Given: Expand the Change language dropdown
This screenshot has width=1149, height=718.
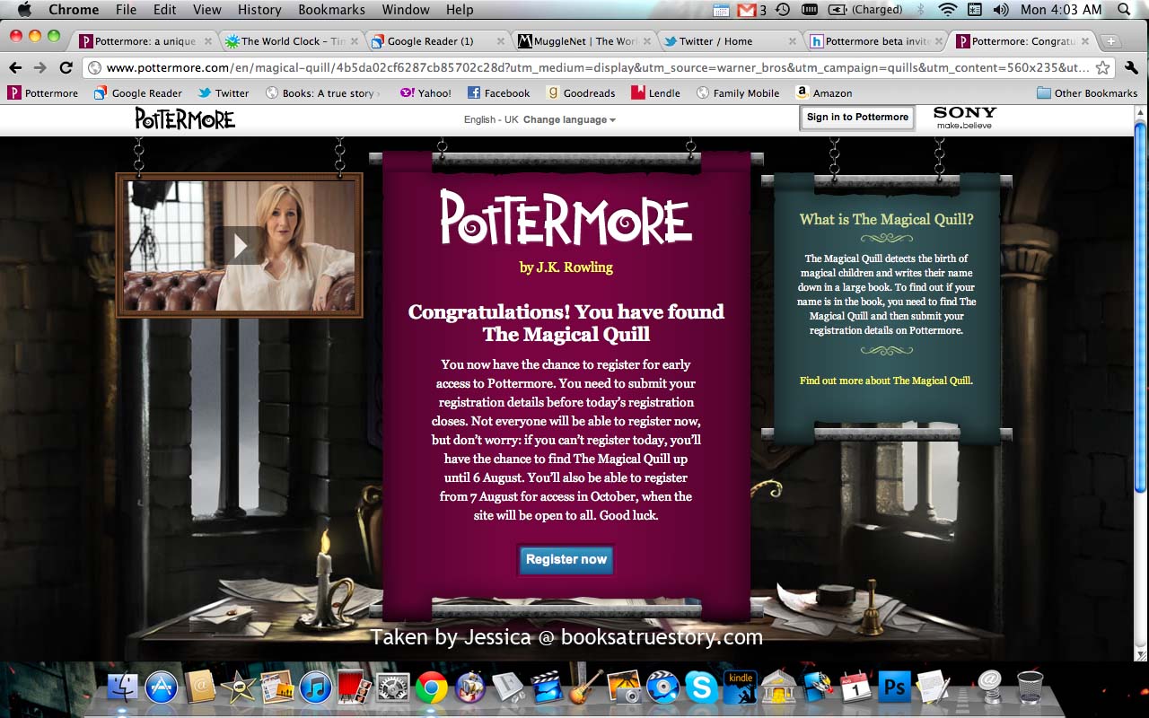Looking at the screenshot, I should coord(569,119).
